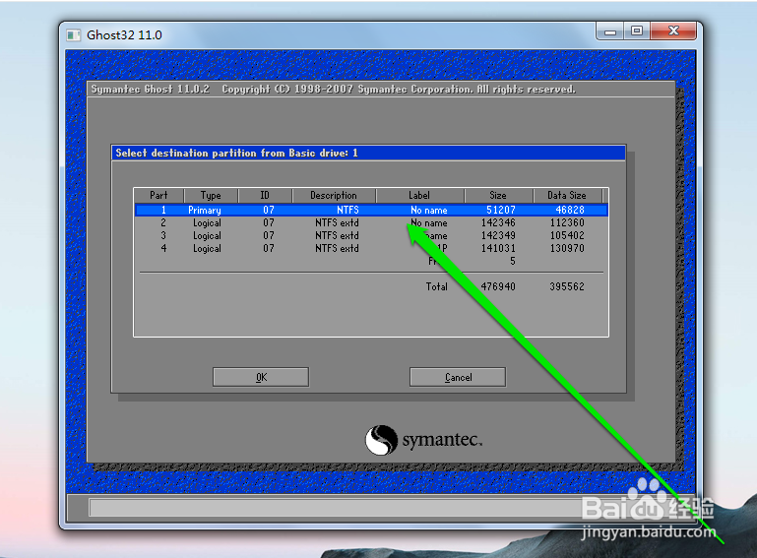Select the Logical partition sized 142349
The width and height of the screenshot is (757, 558).
[371, 235]
